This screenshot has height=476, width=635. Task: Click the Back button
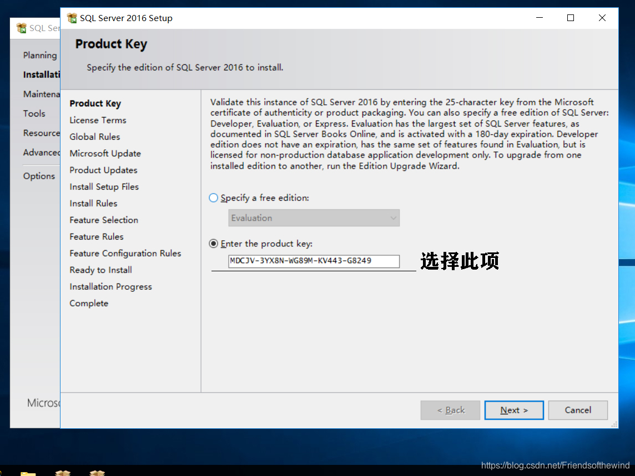tap(450, 410)
